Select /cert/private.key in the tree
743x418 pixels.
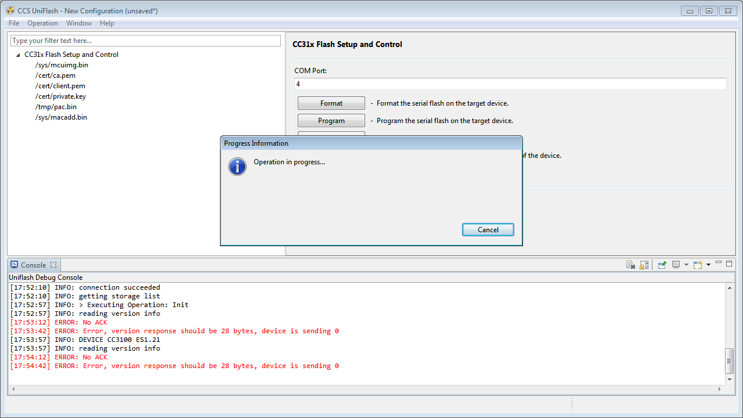60,96
